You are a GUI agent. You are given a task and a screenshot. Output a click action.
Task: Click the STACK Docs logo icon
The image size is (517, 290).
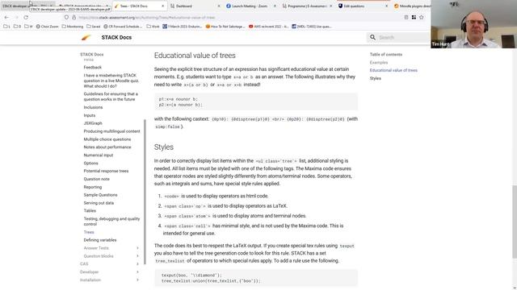coord(86,38)
